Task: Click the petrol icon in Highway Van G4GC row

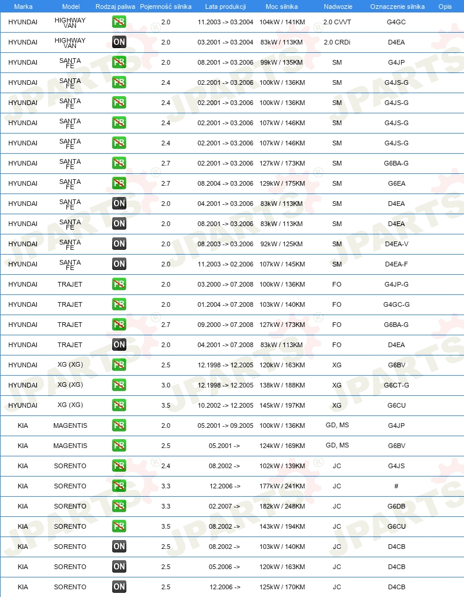Action: (119, 22)
